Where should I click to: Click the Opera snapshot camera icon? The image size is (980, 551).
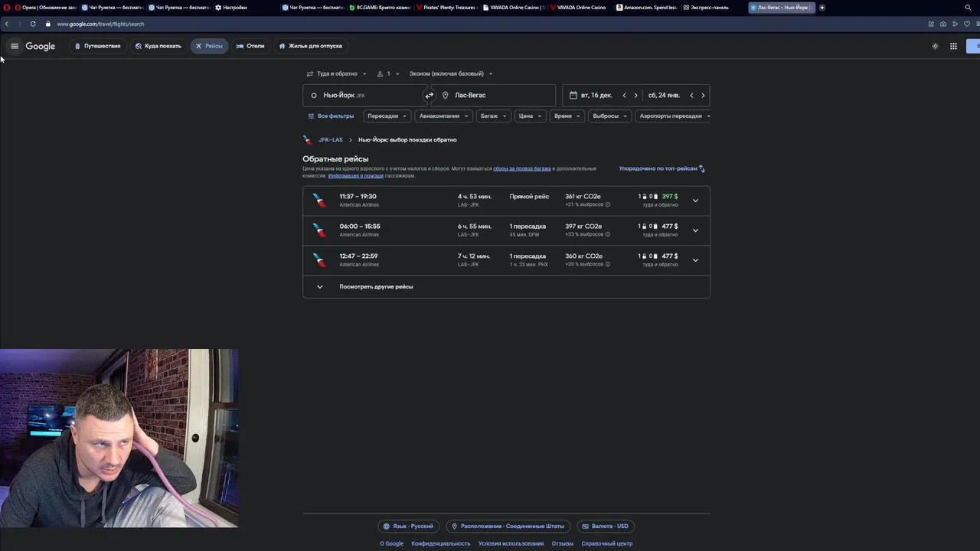[x=942, y=24]
